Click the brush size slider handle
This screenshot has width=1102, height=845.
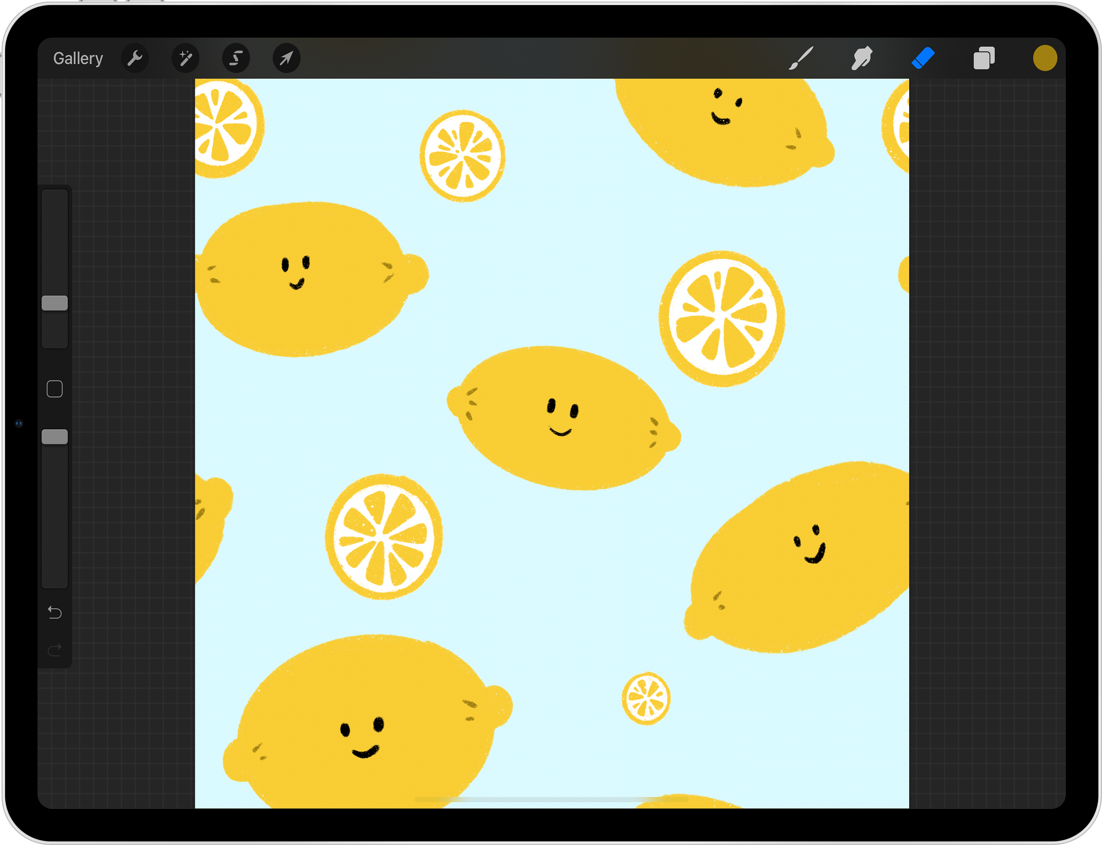coord(54,303)
